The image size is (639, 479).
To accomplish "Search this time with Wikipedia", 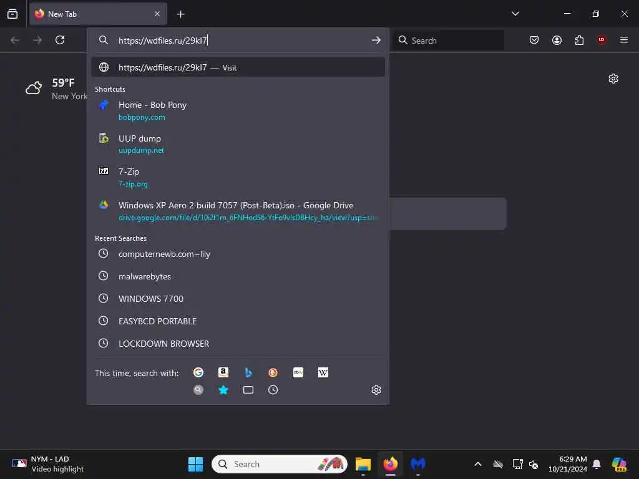I will click(x=323, y=372).
